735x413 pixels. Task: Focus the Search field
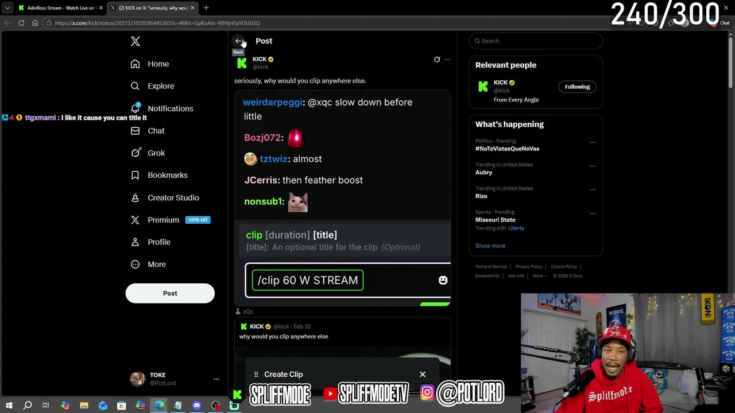[x=536, y=41]
